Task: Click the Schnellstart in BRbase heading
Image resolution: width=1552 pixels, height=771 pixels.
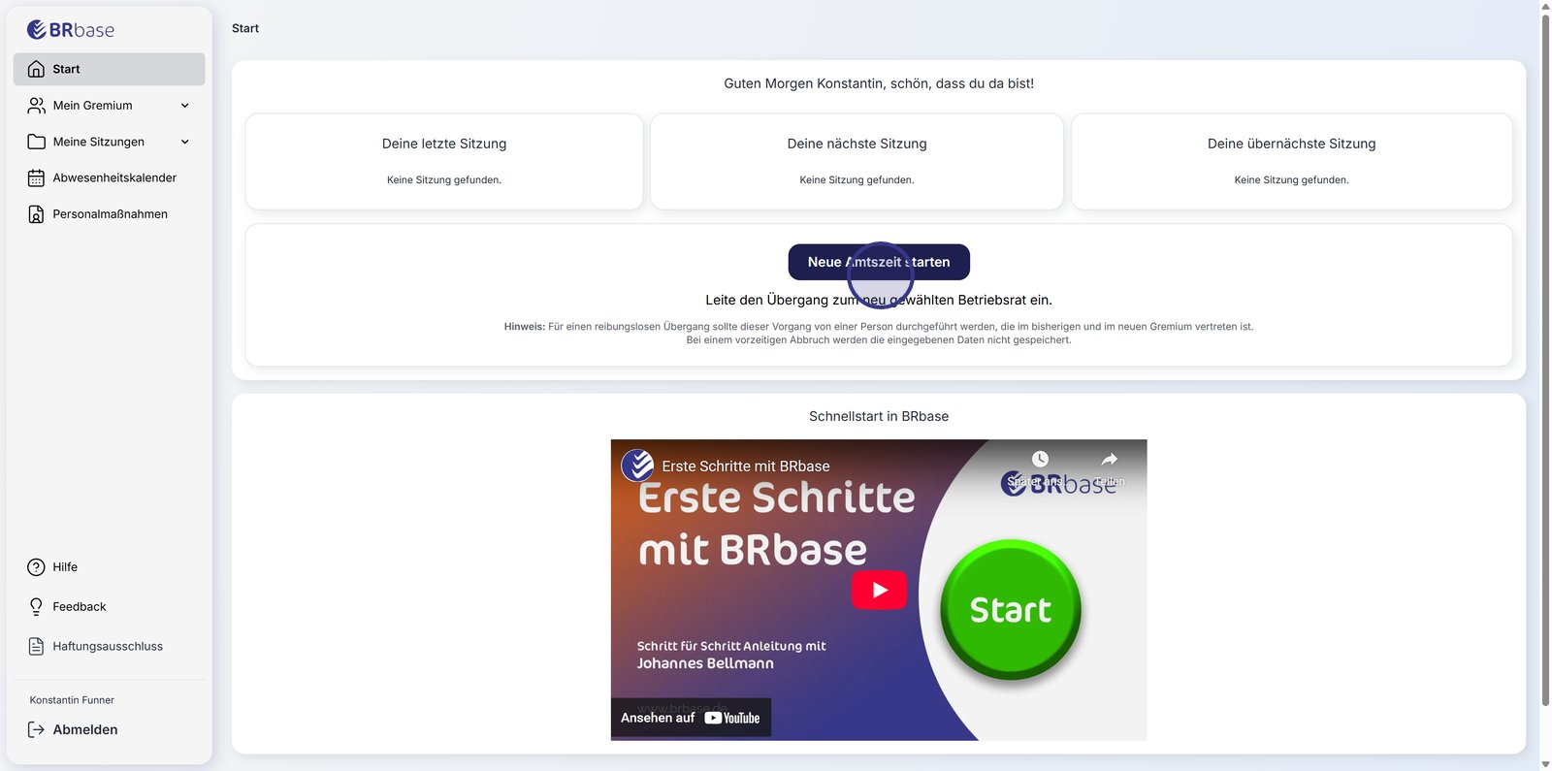Action: [879, 416]
